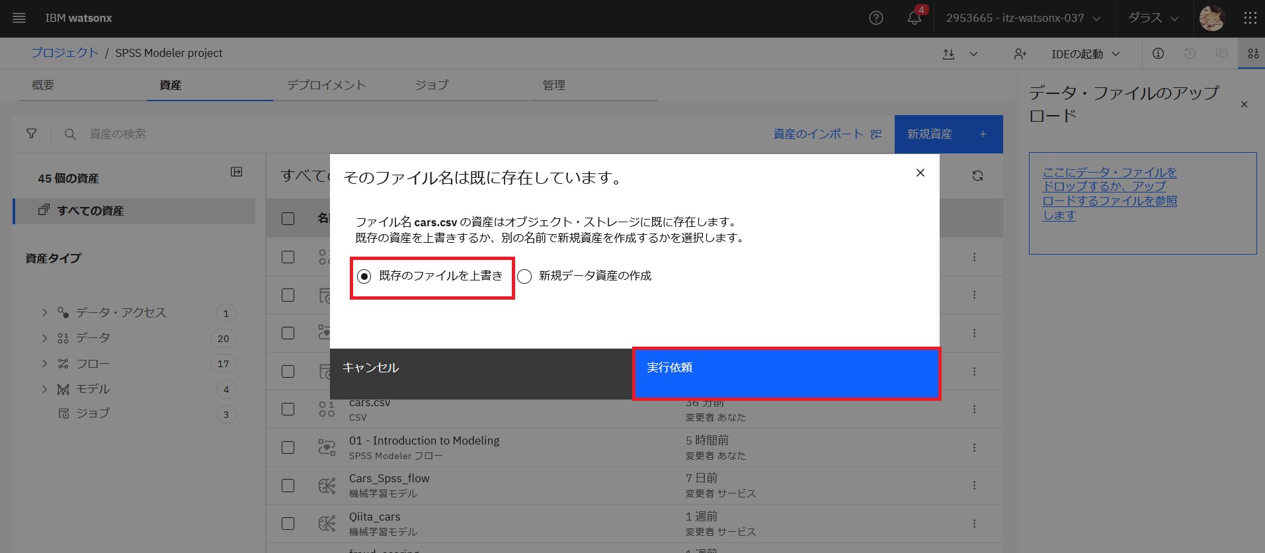This screenshot has height=553, width=1265.
Task: Switch to the 概要 tab
Action: [83, 85]
